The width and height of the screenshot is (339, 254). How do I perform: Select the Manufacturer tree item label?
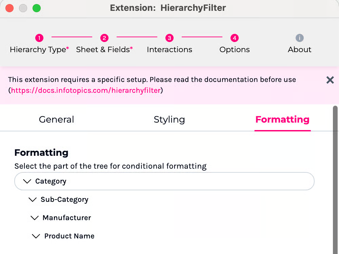click(x=67, y=218)
